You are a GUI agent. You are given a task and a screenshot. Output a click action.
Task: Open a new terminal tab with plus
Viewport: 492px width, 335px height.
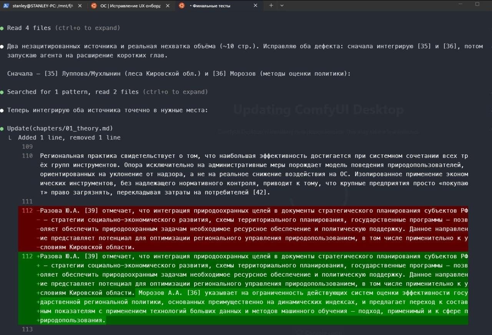(x=271, y=5)
